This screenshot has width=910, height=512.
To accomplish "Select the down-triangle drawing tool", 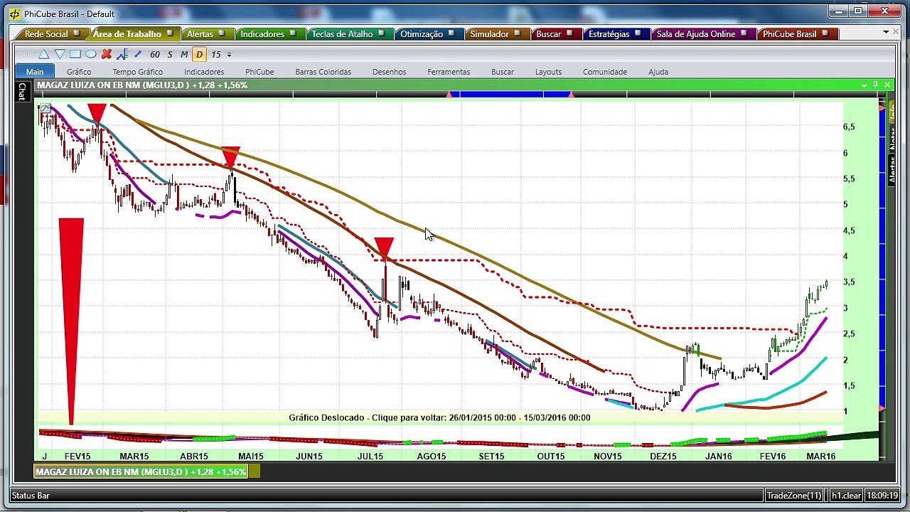I will pyautogui.click(x=60, y=54).
